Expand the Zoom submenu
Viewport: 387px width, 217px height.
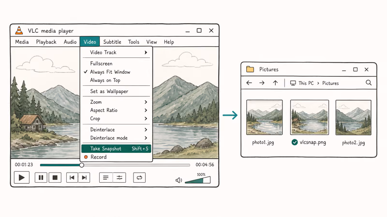116,102
